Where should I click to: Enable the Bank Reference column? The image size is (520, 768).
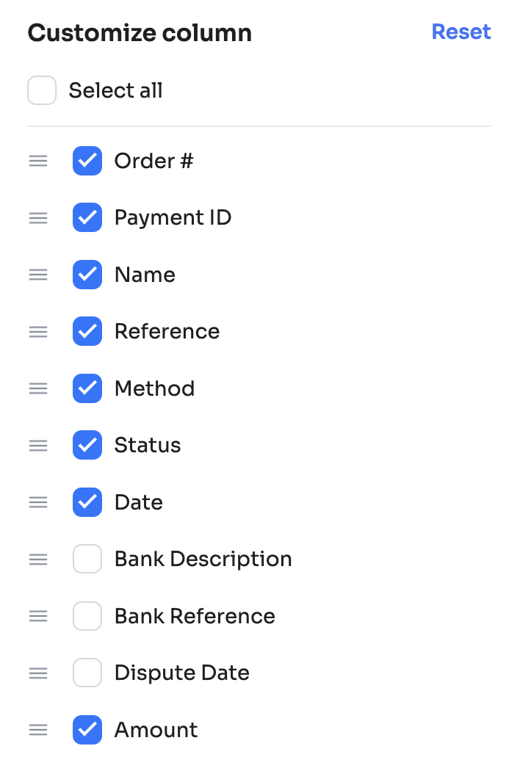87,617
